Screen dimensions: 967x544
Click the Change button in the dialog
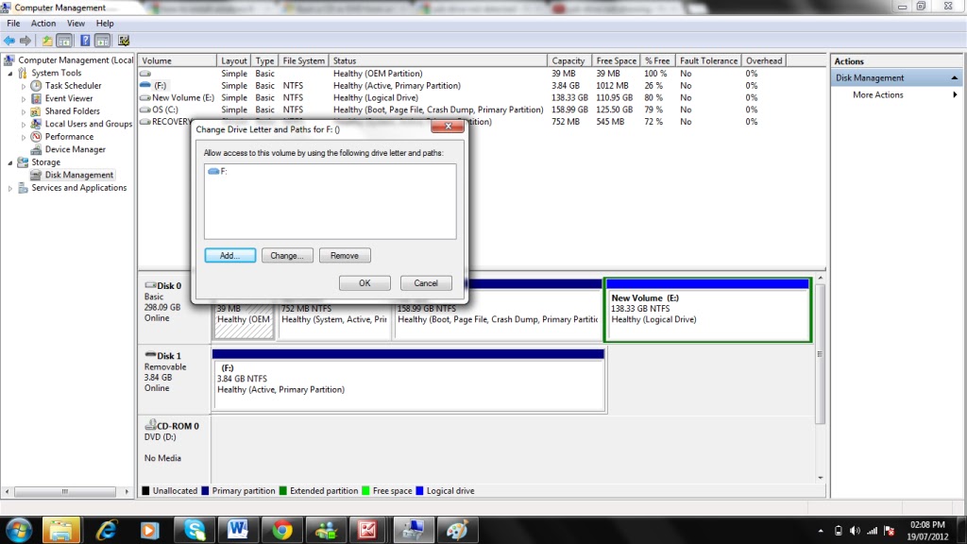click(288, 255)
